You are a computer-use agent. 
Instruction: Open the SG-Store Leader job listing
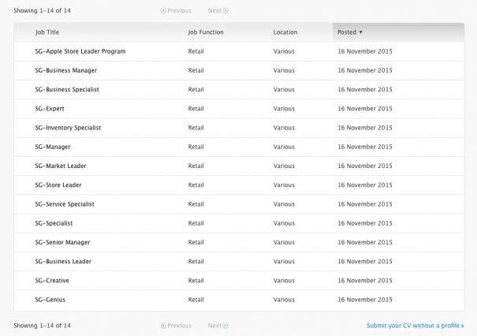[x=58, y=185]
